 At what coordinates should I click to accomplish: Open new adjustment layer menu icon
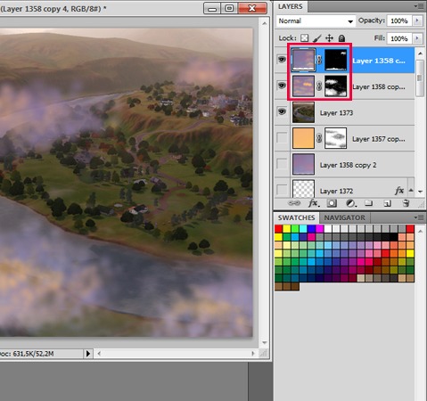tap(351, 203)
